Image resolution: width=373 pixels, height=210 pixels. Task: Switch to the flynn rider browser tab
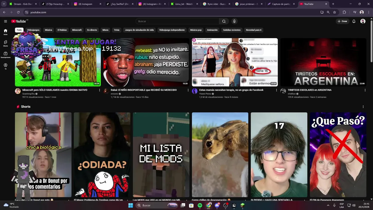click(217, 4)
